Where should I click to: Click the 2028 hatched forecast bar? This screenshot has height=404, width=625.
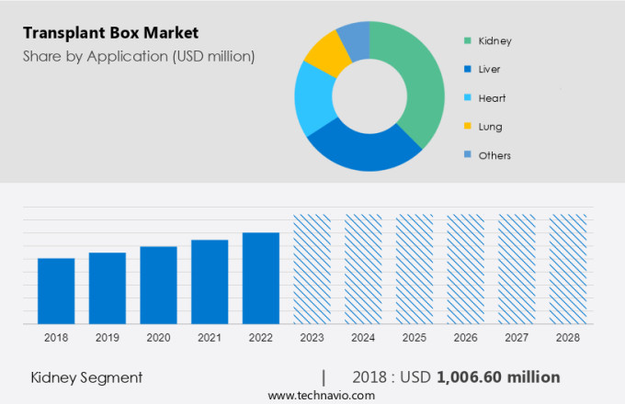(x=568, y=269)
